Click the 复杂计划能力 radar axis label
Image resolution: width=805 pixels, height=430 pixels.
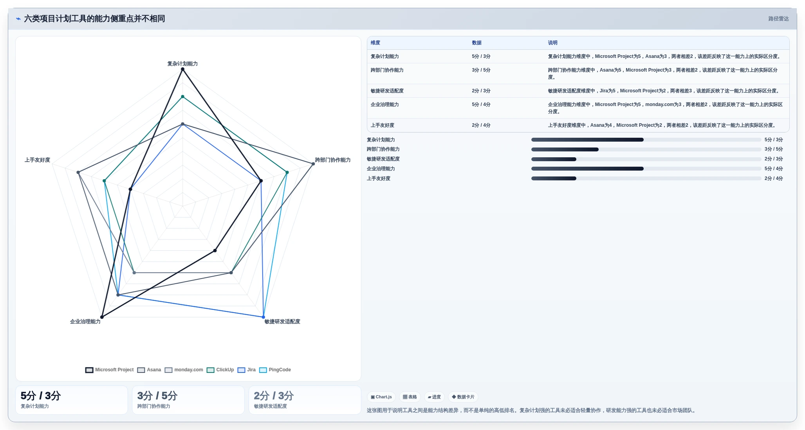182,63
